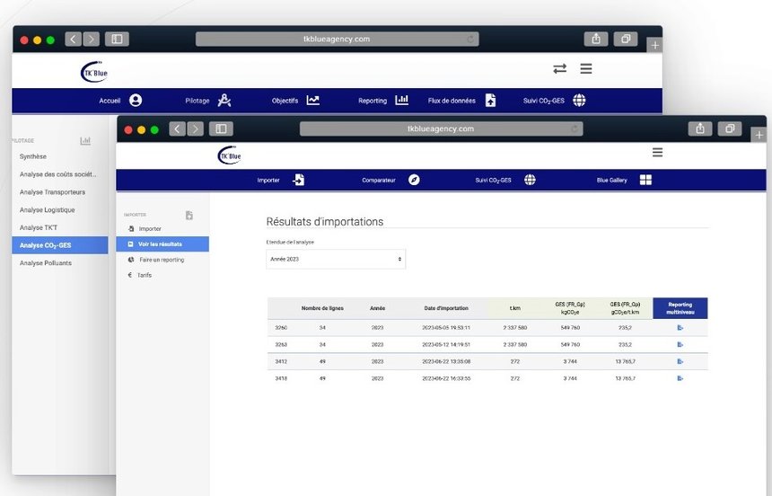This screenshot has height=496, width=772.
Task: Click the rear window address bar
Action: [337, 39]
